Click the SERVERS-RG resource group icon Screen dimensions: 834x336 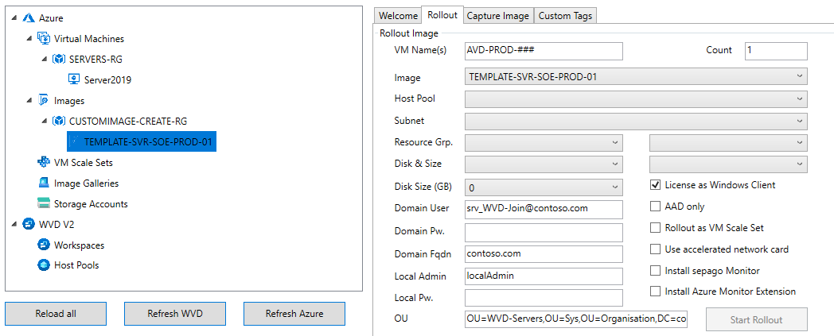coord(59,59)
